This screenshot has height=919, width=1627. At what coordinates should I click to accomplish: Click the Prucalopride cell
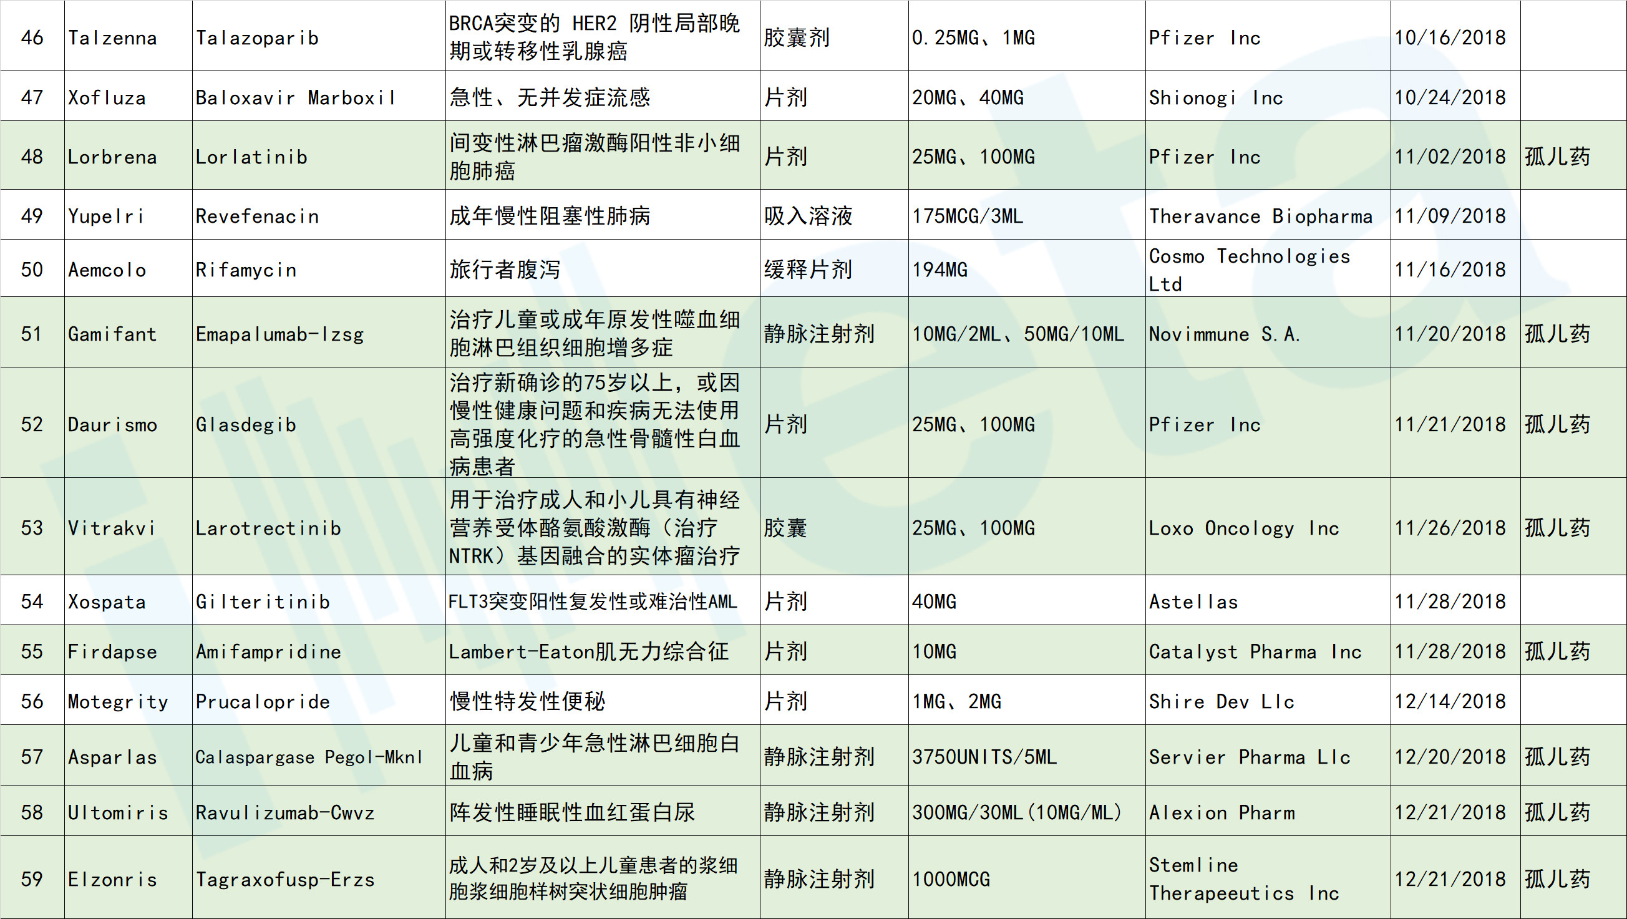tap(319, 700)
